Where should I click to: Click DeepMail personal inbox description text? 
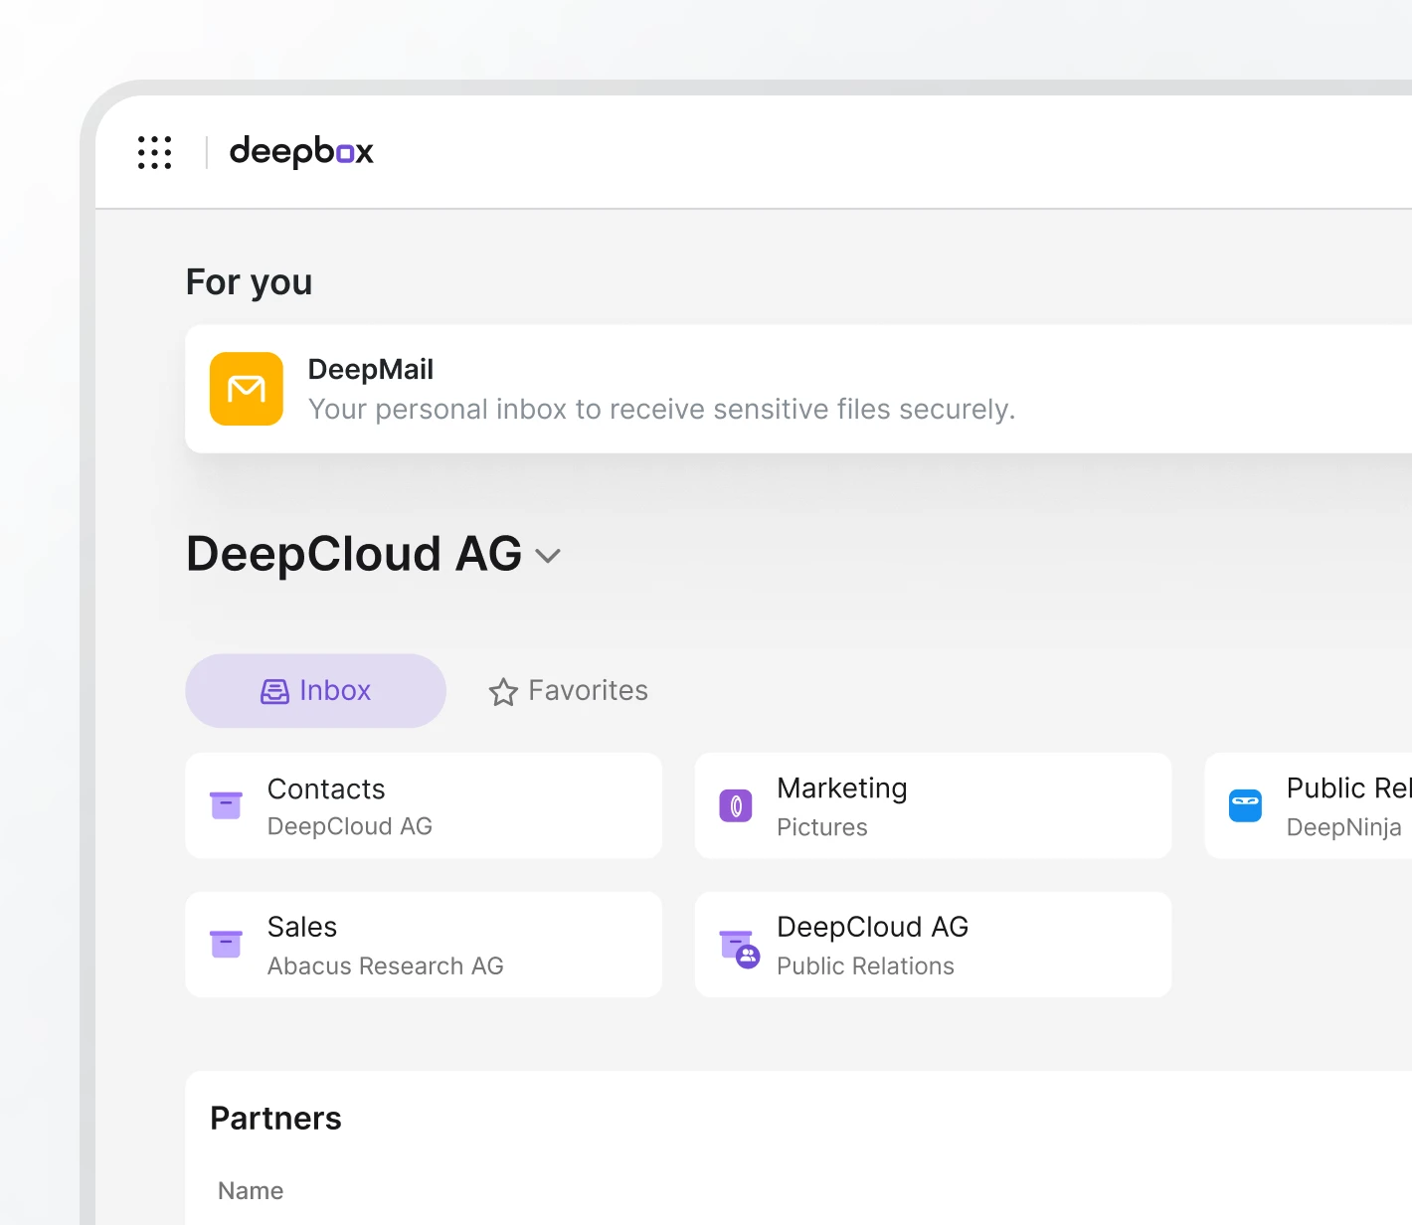click(661, 410)
